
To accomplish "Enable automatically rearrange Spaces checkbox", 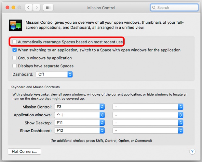I will [x=15, y=42].
